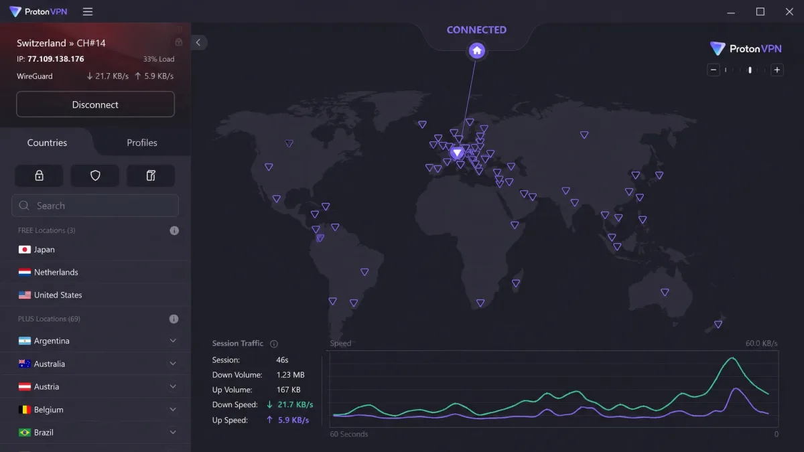Maximize the Proton VPN window

pos(760,11)
